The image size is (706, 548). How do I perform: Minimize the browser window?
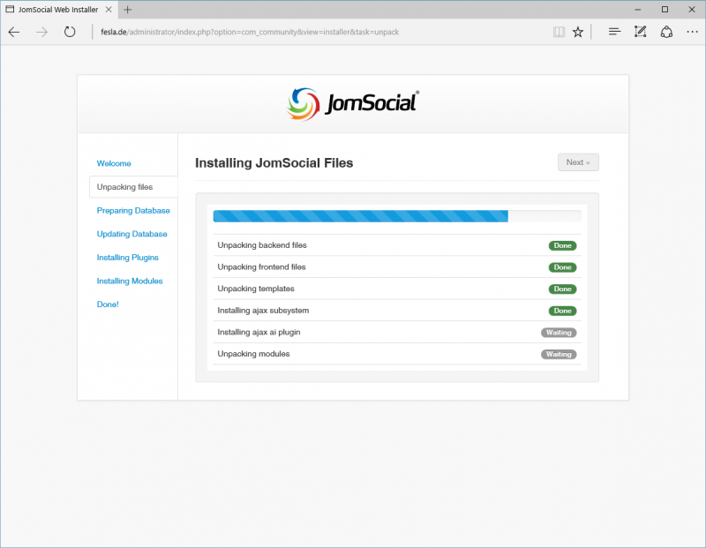pyautogui.click(x=637, y=10)
